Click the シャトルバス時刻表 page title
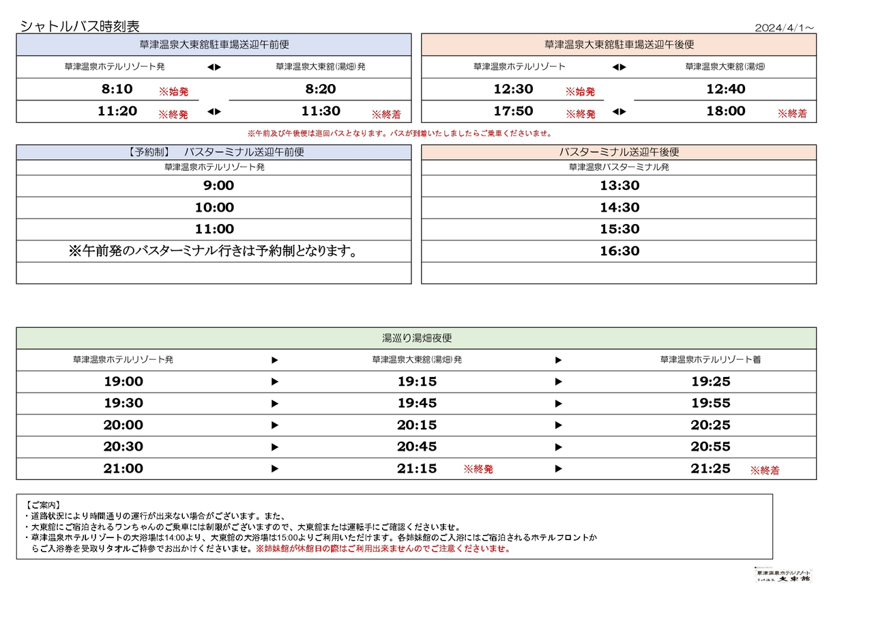 (80, 26)
